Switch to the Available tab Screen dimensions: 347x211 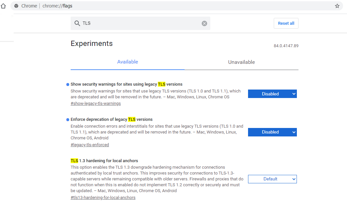coord(128,62)
